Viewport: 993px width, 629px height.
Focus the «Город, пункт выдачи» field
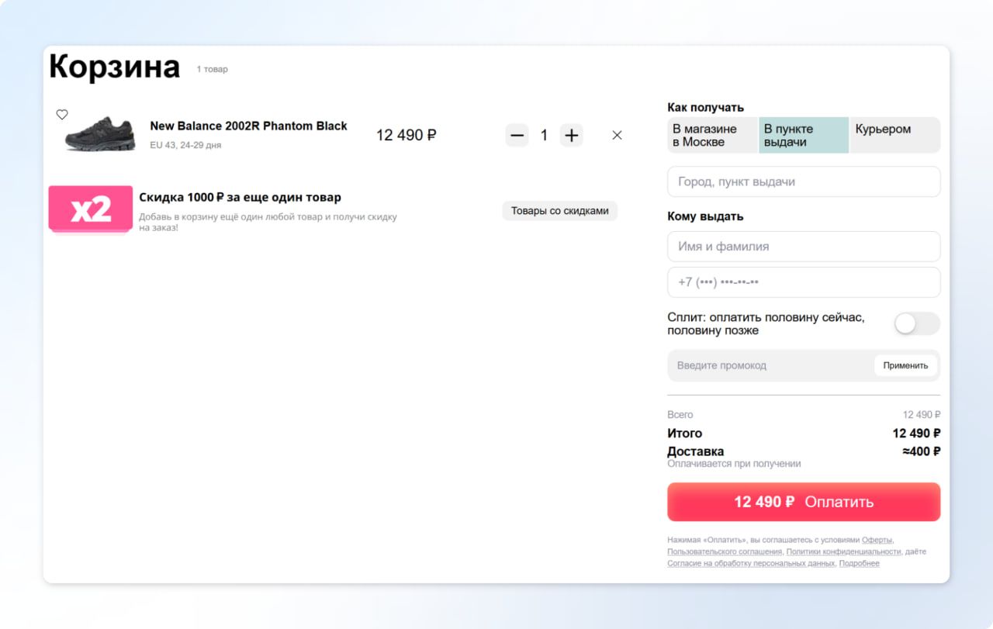[x=804, y=181]
